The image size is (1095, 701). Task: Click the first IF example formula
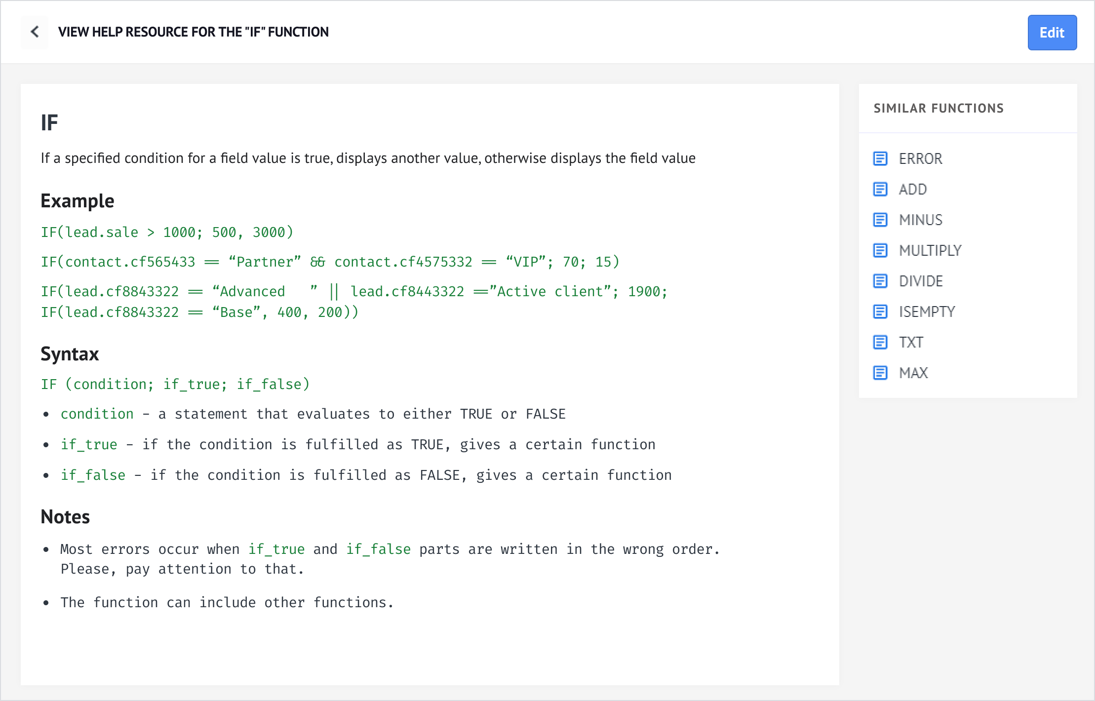167,232
